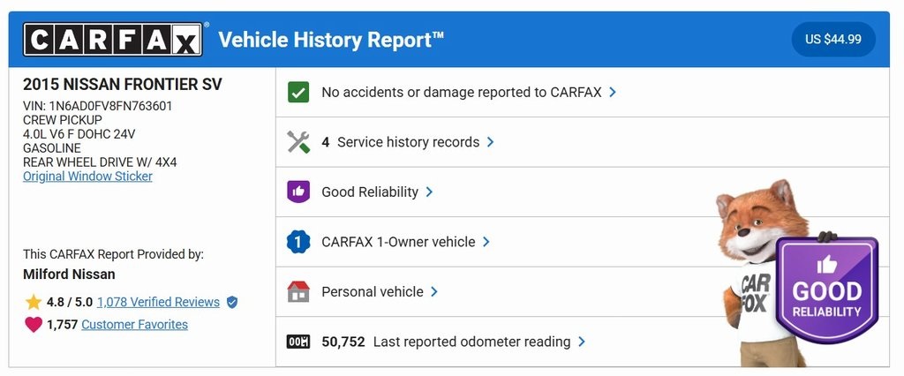904x376 pixels.
Task: Click the blue 1-Owner badge icon
Action: 298,242
